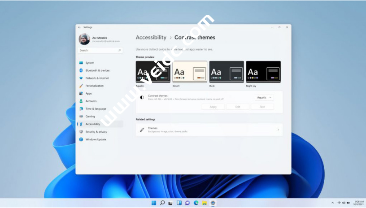This screenshot has width=366, height=208.
Task: Select Accounts in the sidebar menu
Action: [x=91, y=101]
